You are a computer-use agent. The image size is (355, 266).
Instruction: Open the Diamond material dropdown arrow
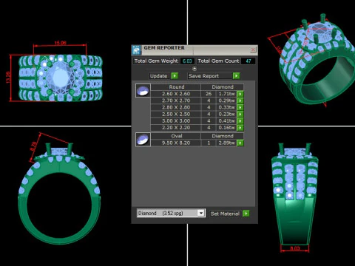[x=201, y=213]
